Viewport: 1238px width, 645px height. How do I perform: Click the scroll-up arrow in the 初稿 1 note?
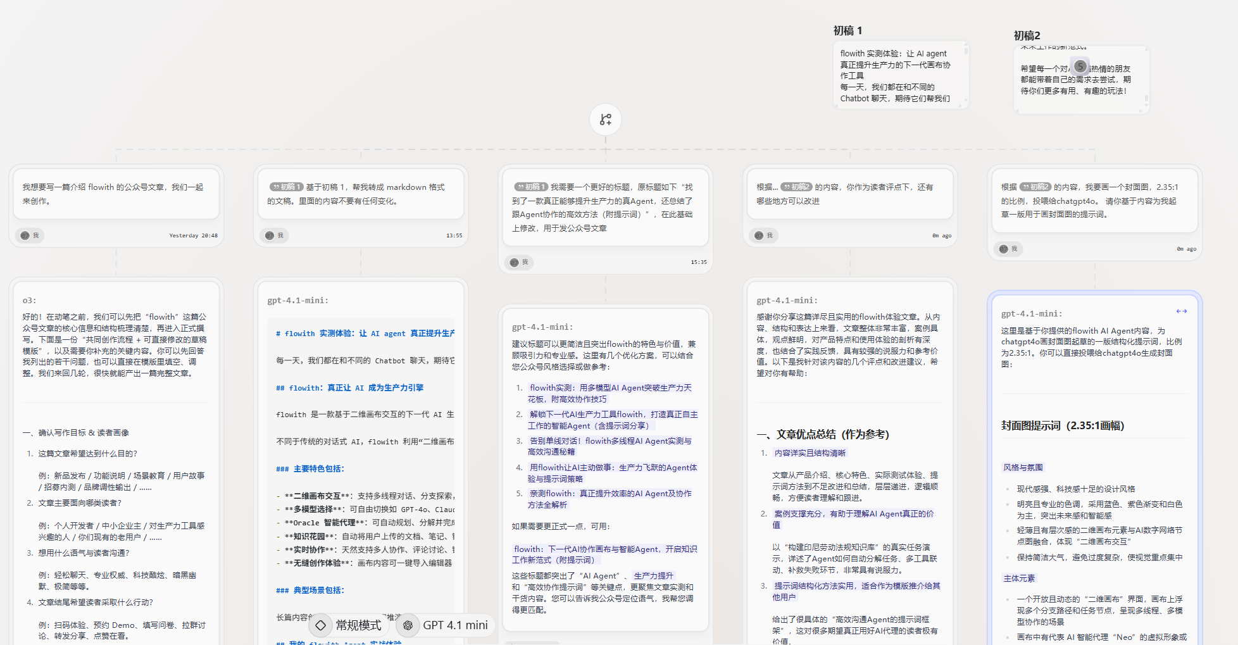coord(966,44)
